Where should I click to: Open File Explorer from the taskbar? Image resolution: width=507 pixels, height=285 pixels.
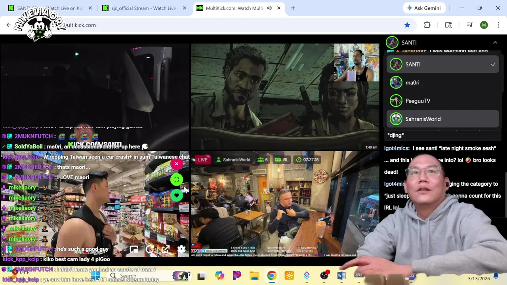(254, 275)
